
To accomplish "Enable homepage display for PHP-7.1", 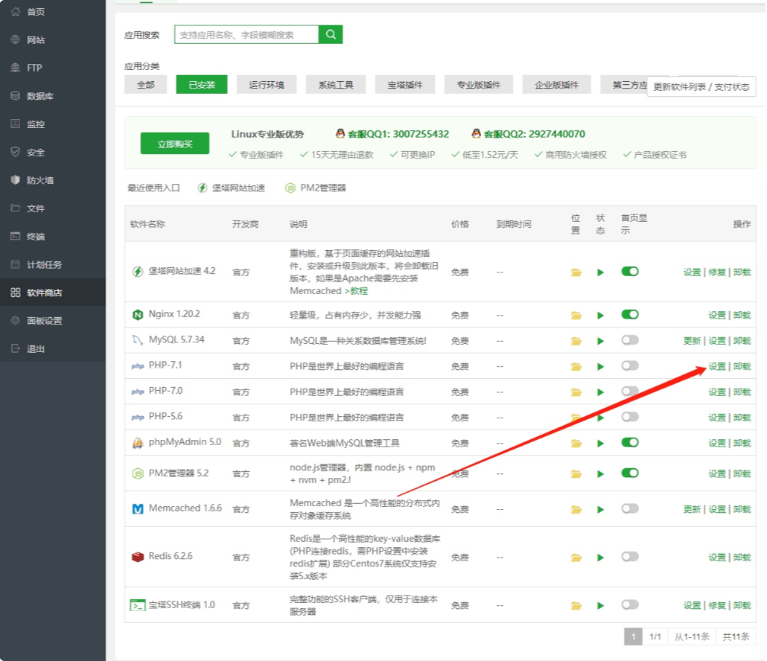I will point(629,365).
